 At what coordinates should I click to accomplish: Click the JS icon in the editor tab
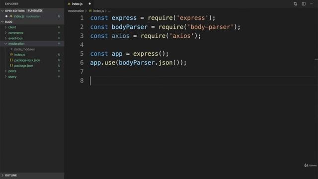69,4
